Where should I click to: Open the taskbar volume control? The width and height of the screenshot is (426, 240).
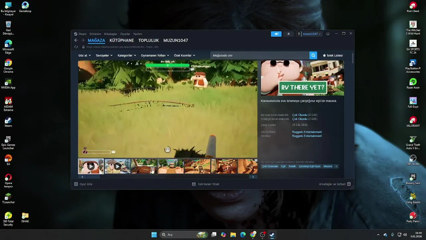[x=405, y=235]
